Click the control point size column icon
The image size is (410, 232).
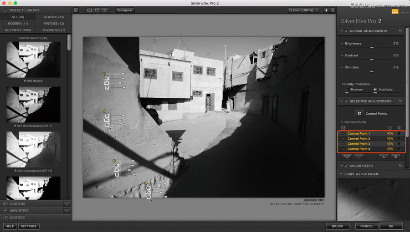pos(390,128)
